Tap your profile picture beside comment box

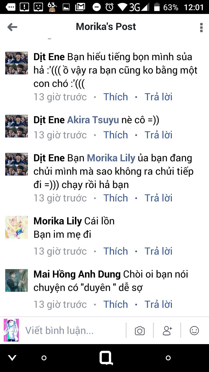(11, 330)
